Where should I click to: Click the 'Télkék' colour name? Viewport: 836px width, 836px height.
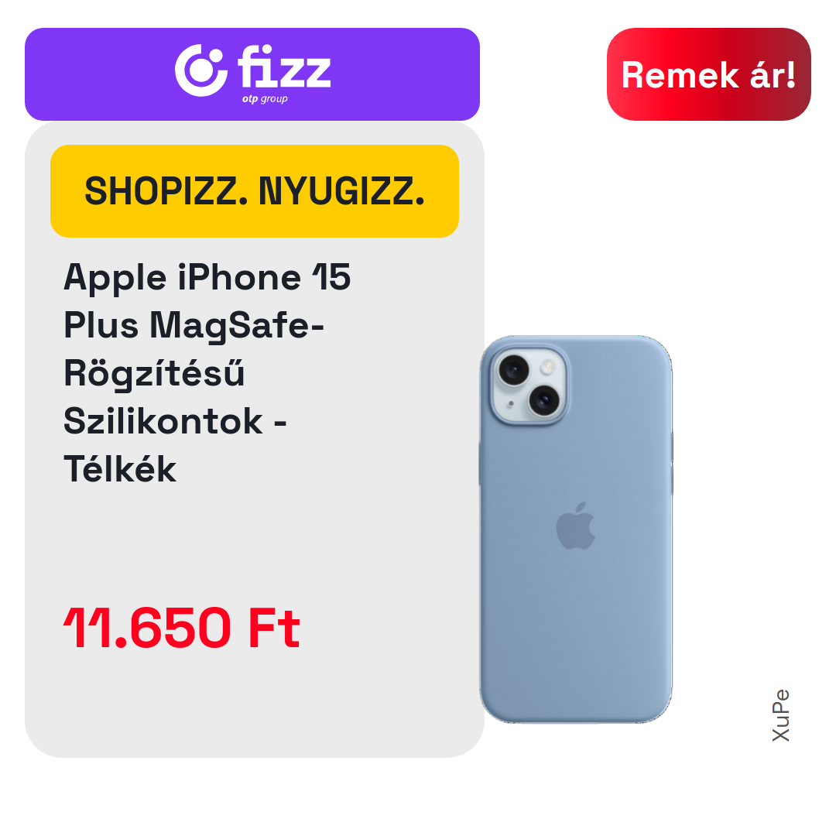tap(120, 469)
